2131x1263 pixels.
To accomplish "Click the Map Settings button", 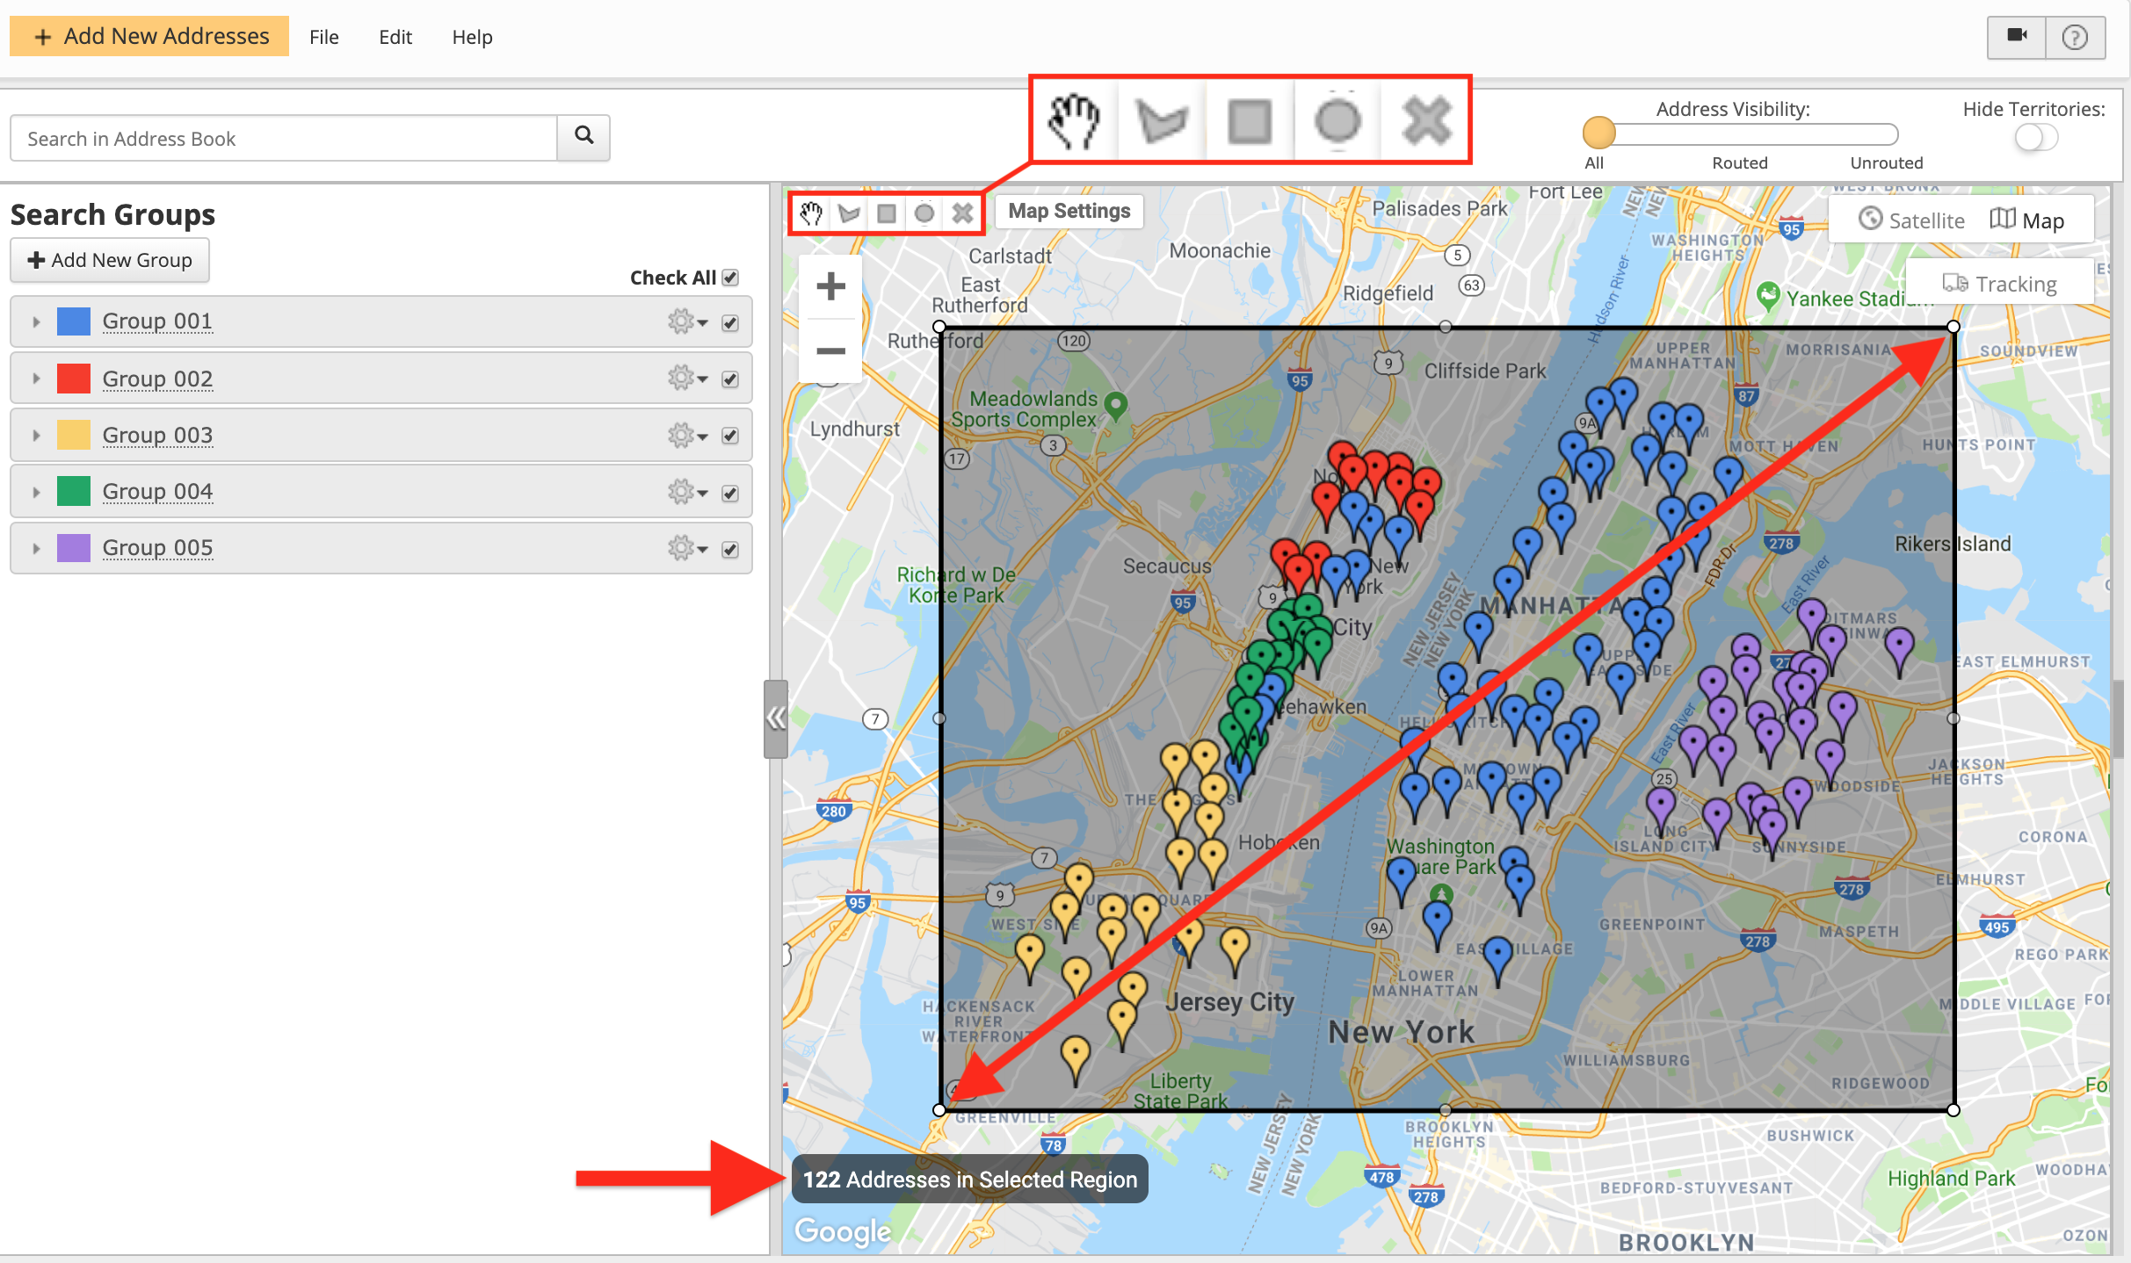I will [x=1069, y=211].
